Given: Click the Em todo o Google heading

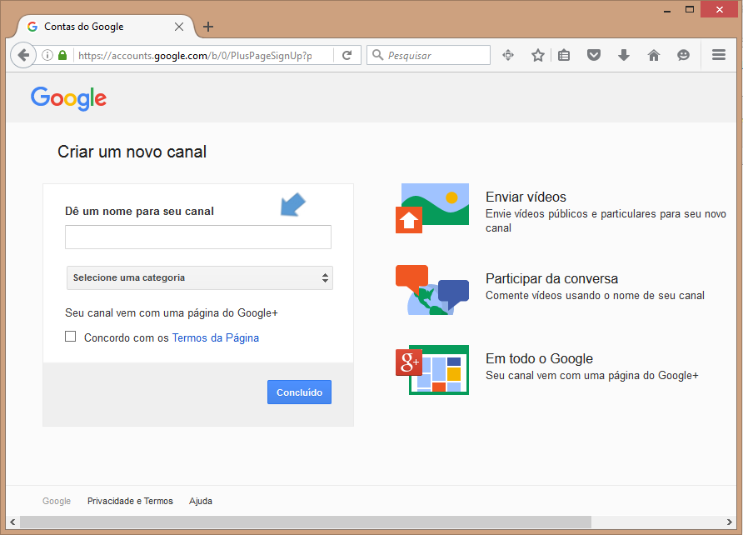Looking at the screenshot, I should pyautogui.click(x=539, y=358).
